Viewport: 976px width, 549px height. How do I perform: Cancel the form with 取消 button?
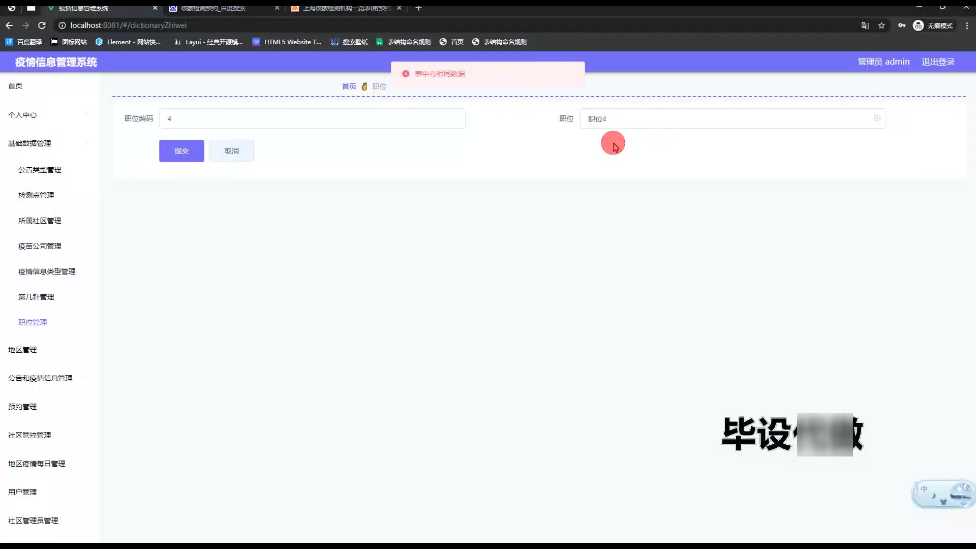[231, 151]
